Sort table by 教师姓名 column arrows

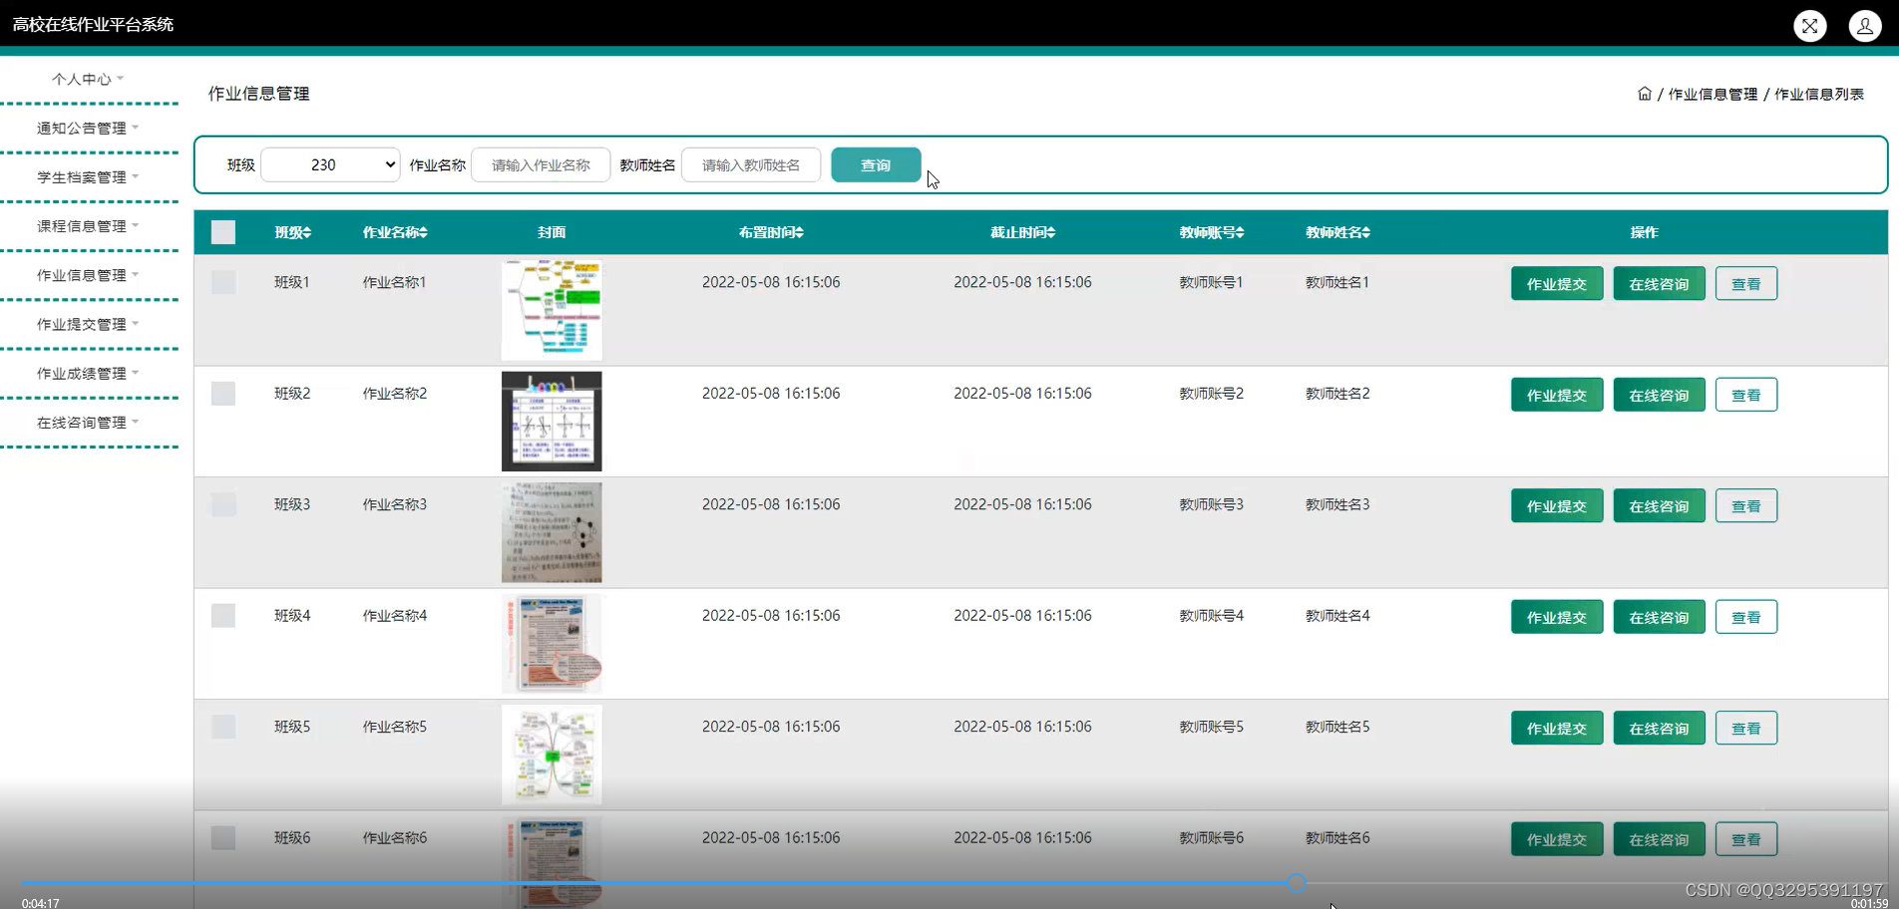tap(1366, 232)
